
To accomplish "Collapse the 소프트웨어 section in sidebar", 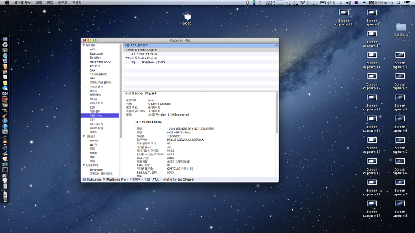I will click(84, 166).
